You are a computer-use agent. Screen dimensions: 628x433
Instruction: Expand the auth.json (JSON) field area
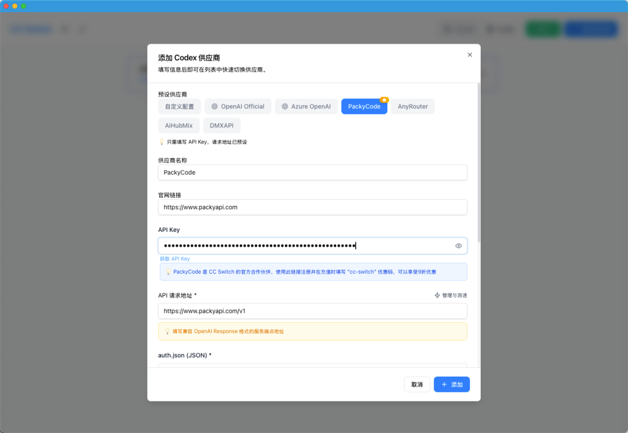312,367
